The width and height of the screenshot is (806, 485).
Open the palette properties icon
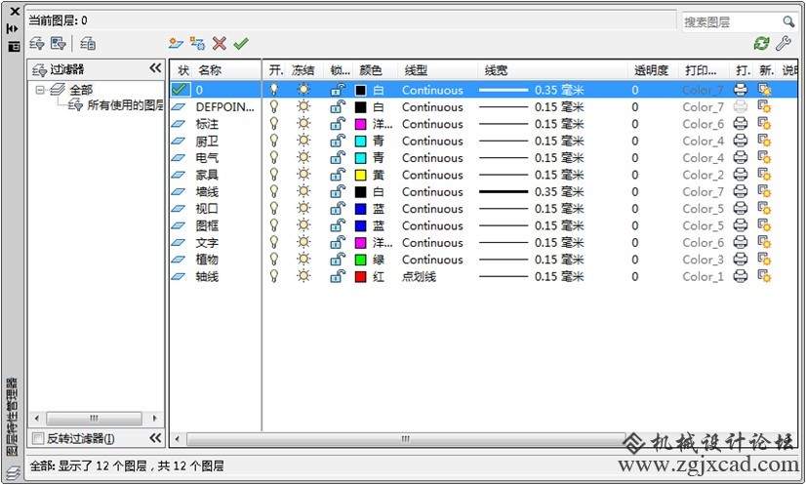coord(14,47)
